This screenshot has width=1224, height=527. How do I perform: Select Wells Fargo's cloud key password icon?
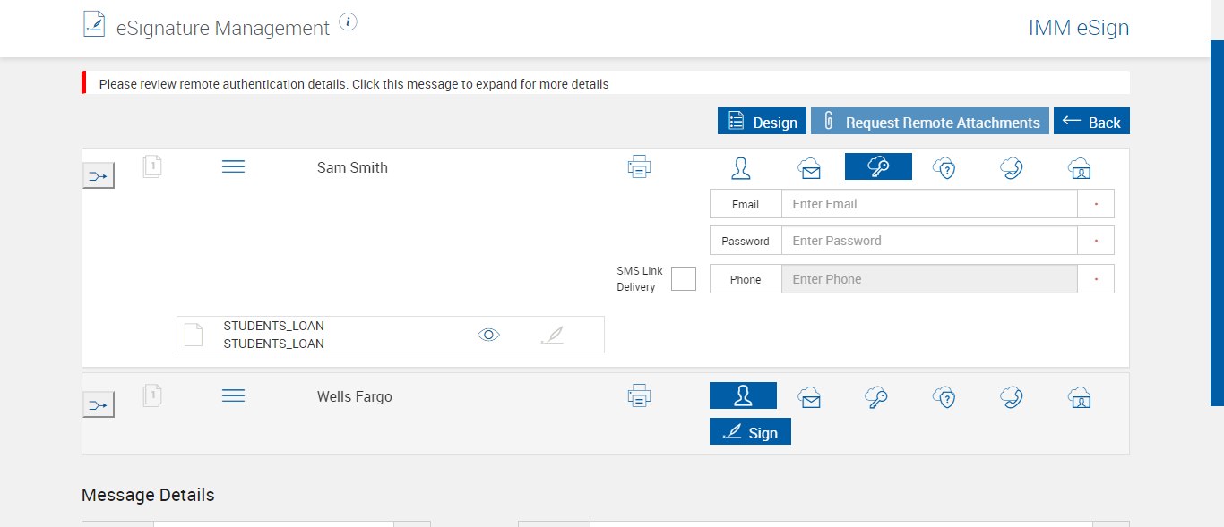coord(877,396)
